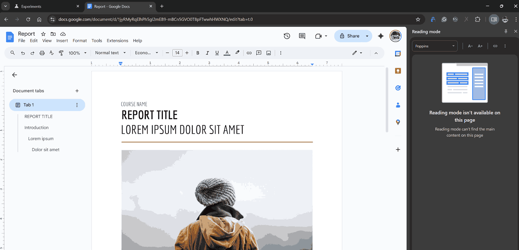Open version history clock icon
Image resolution: width=519 pixels, height=250 pixels.
[287, 36]
